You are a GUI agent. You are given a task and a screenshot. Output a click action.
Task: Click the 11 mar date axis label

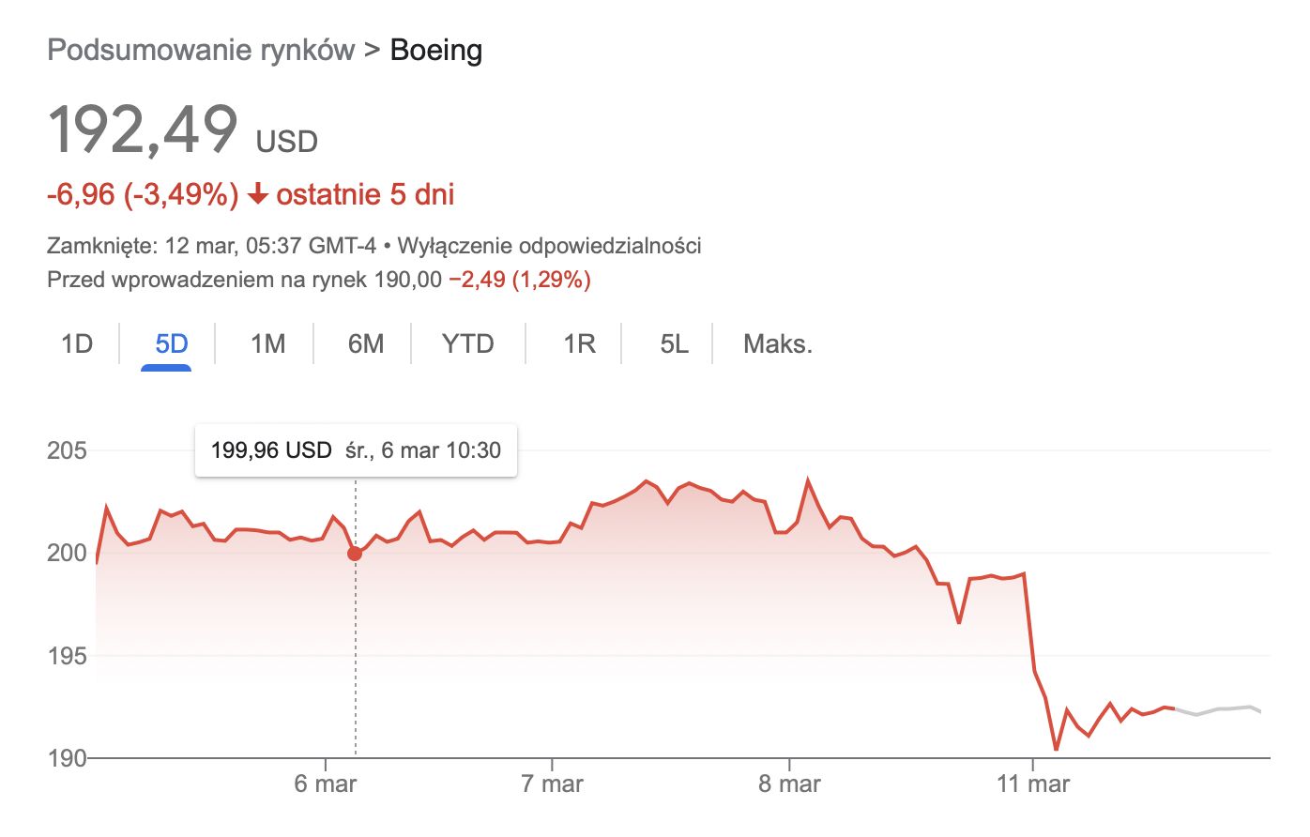1032,784
